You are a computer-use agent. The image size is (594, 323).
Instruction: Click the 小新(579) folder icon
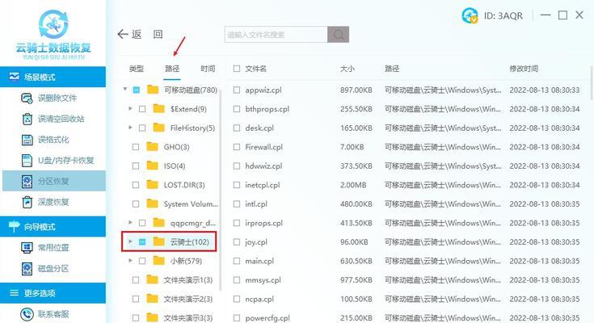pos(158,261)
